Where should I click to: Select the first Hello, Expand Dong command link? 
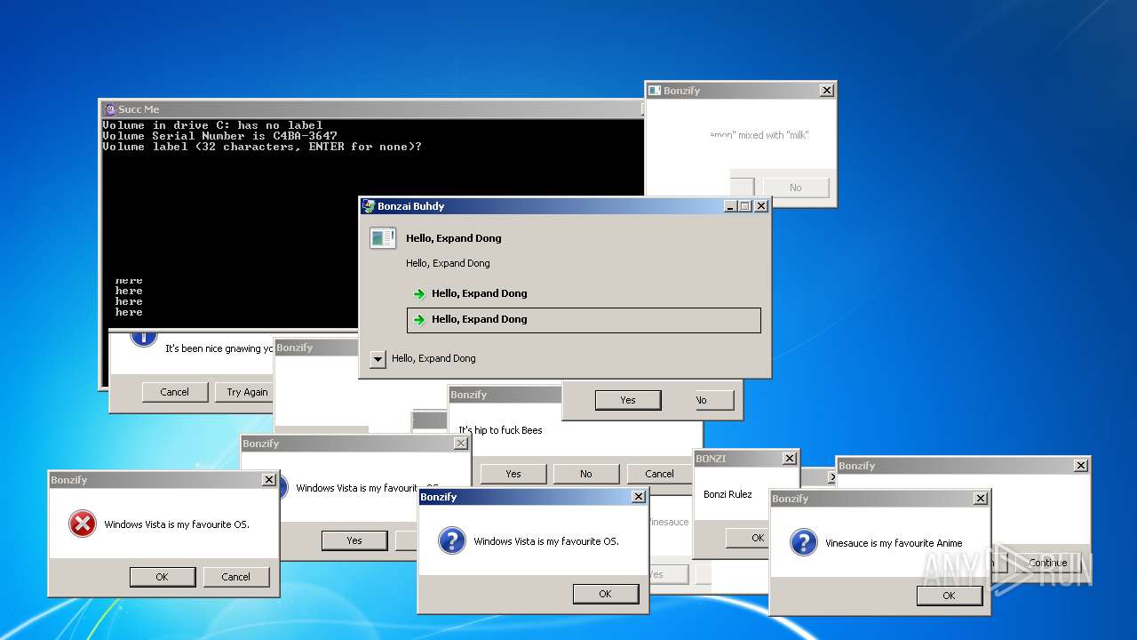584,293
